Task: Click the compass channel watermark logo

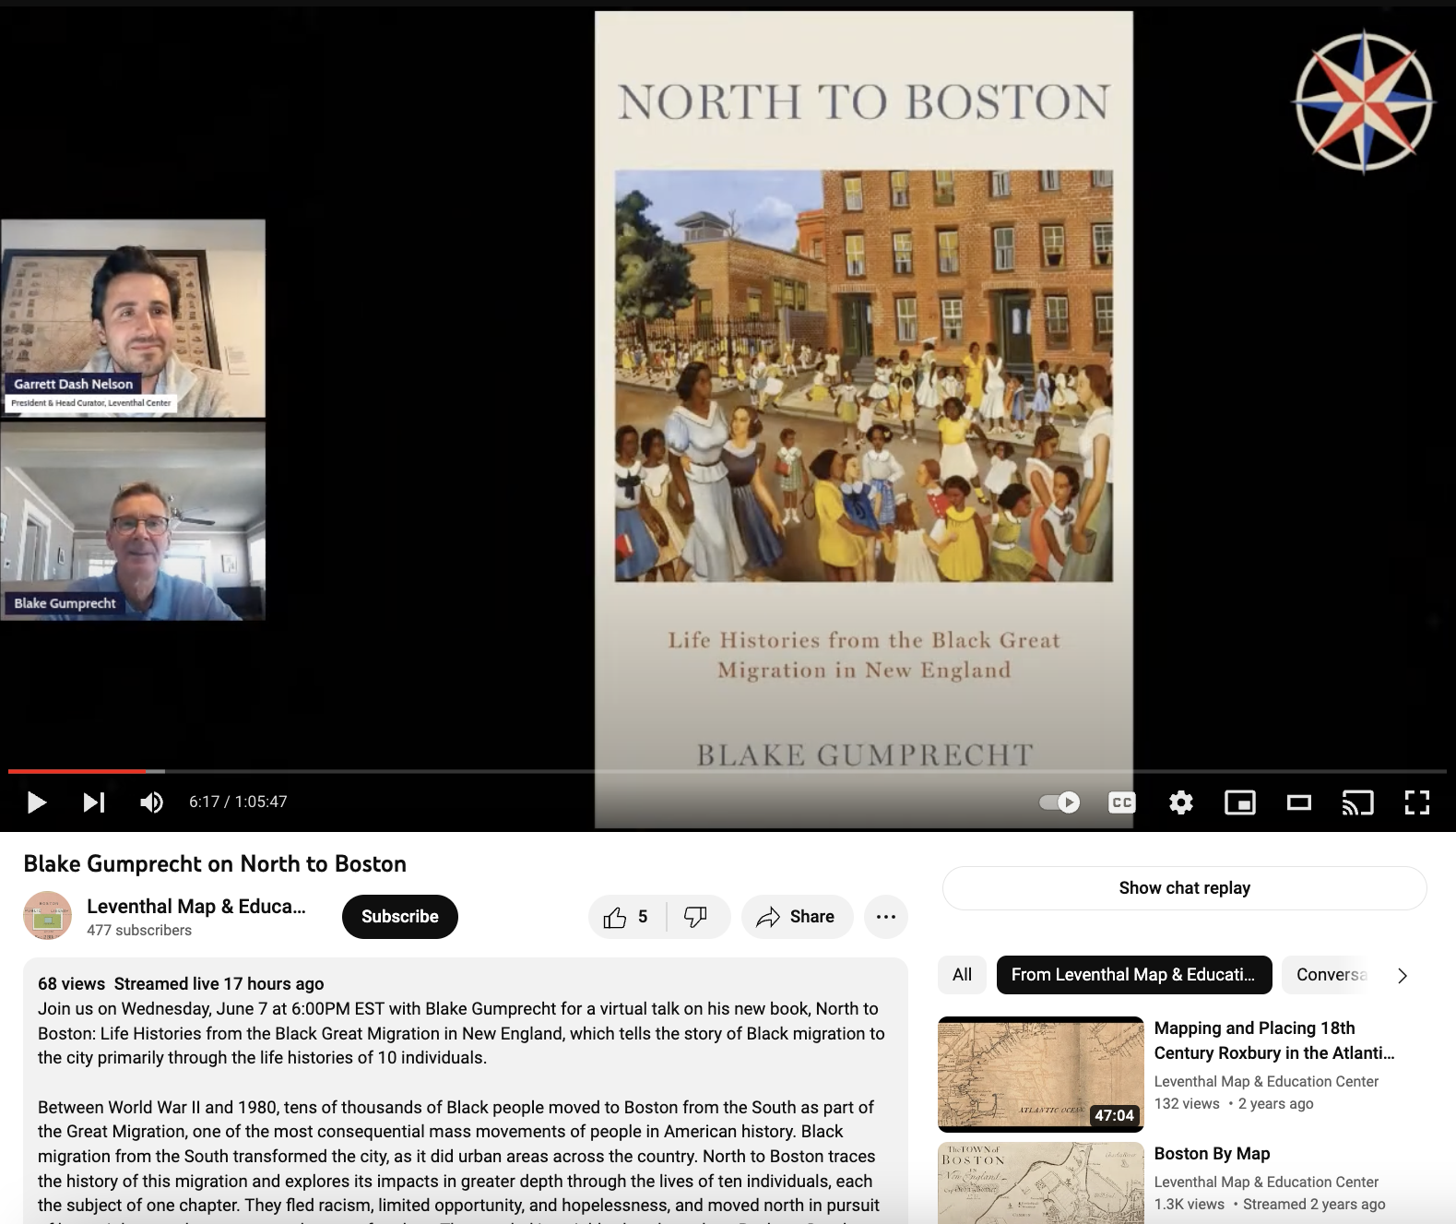Action: pyautogui.click(x=1364, y=101)
